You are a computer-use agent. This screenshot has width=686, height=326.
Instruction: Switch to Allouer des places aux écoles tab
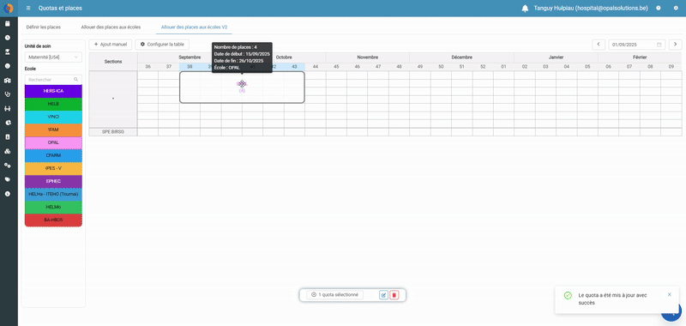[x=111, y=27]
